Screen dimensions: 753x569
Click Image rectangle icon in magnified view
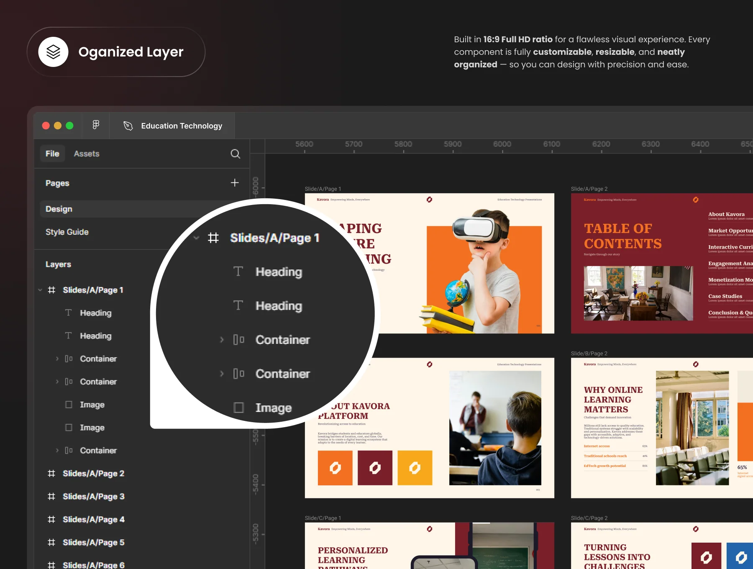(238, 407)
